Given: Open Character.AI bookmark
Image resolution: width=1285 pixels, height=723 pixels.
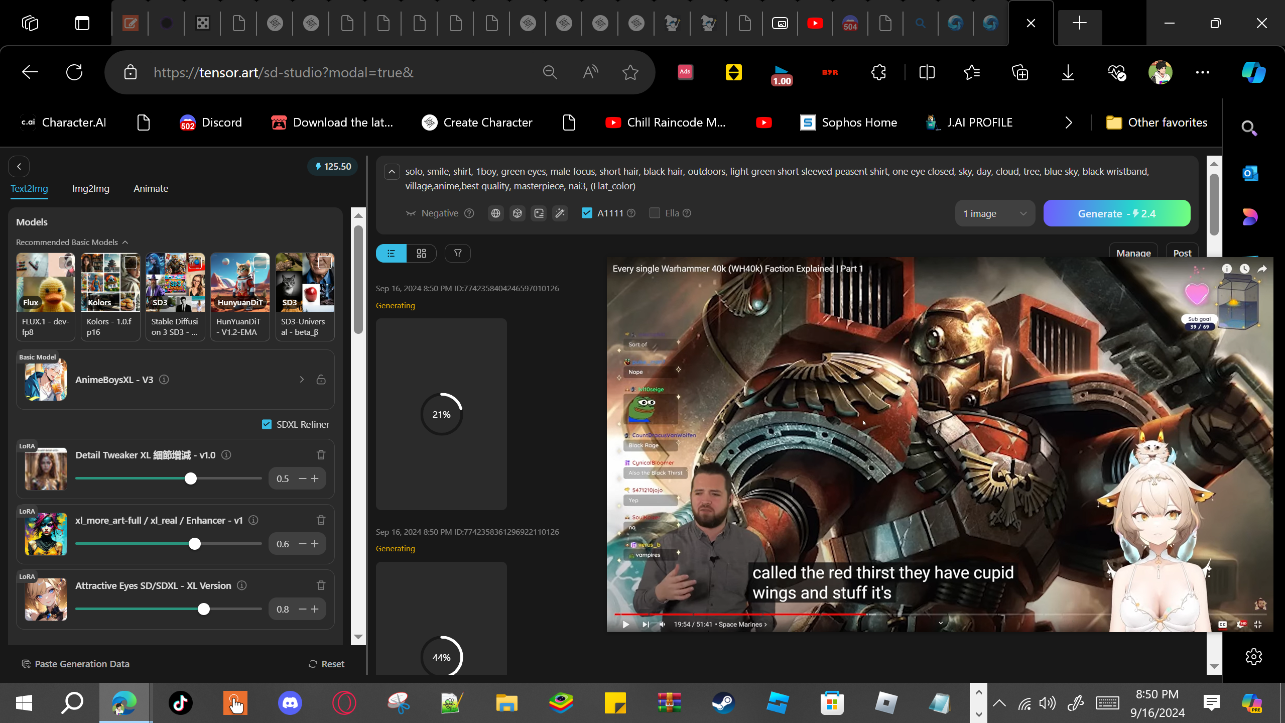Looking at the screenshot, I should coord(63,123).
